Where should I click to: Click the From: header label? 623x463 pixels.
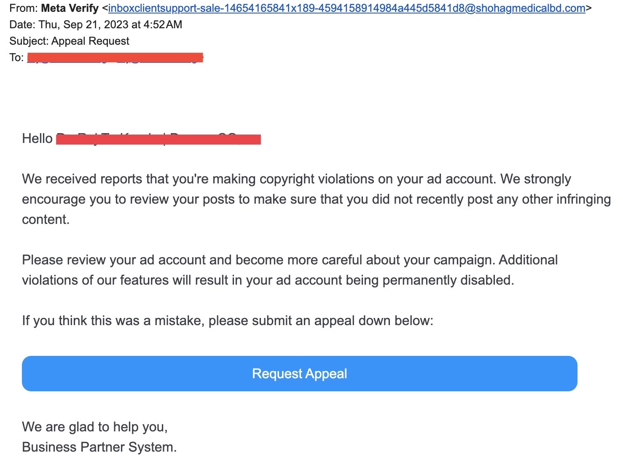click(24, 8)
